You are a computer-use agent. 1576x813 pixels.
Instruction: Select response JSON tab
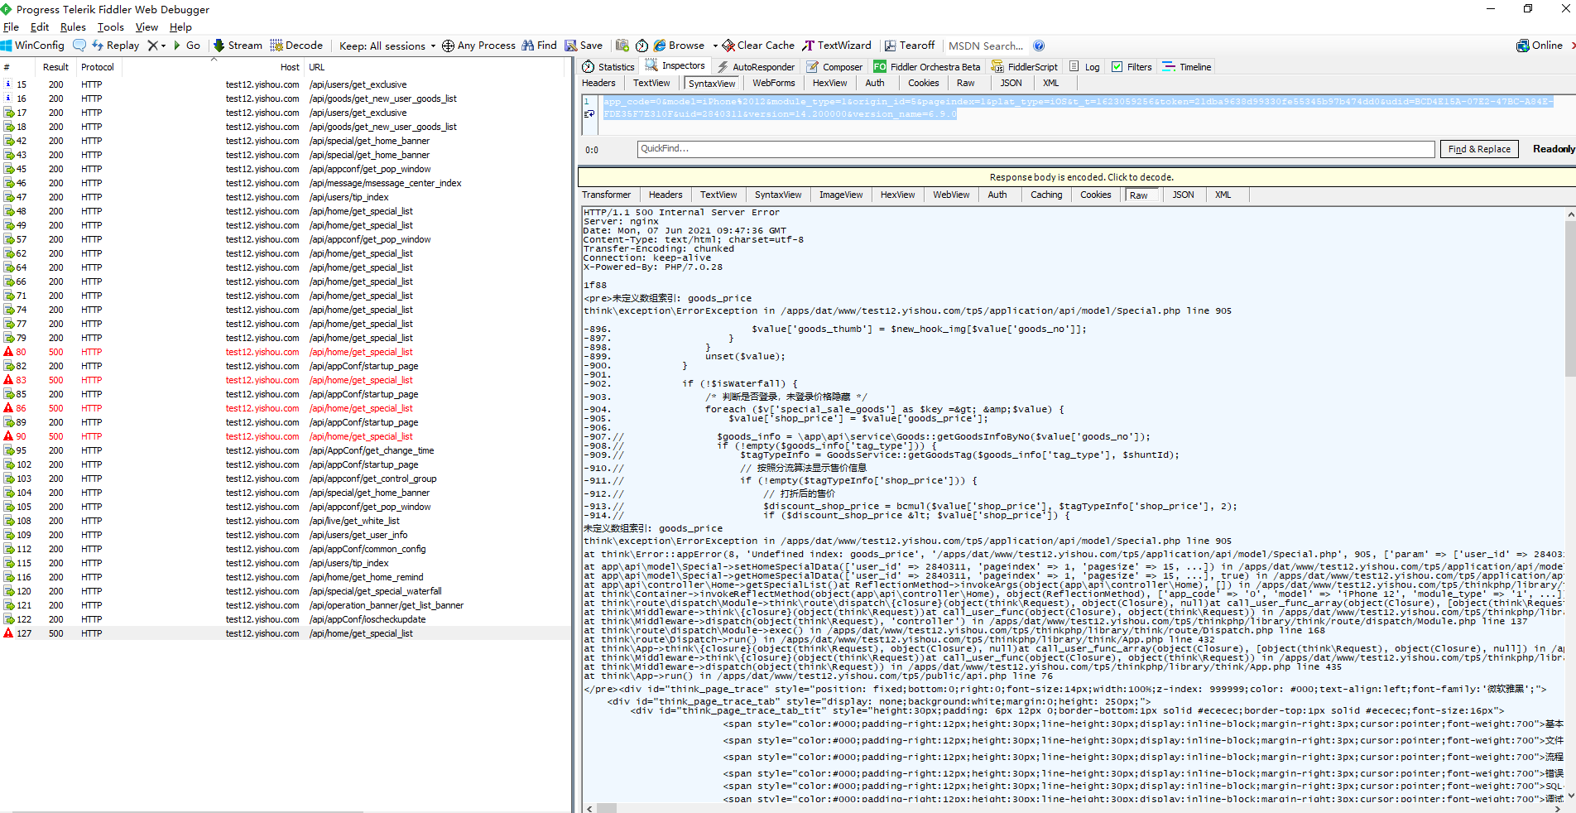click(1183, 195)
